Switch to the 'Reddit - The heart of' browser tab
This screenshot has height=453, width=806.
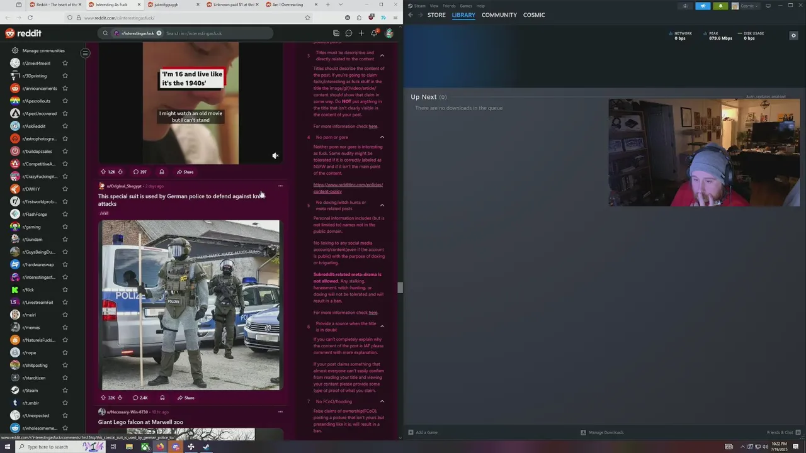pos(54,4)
